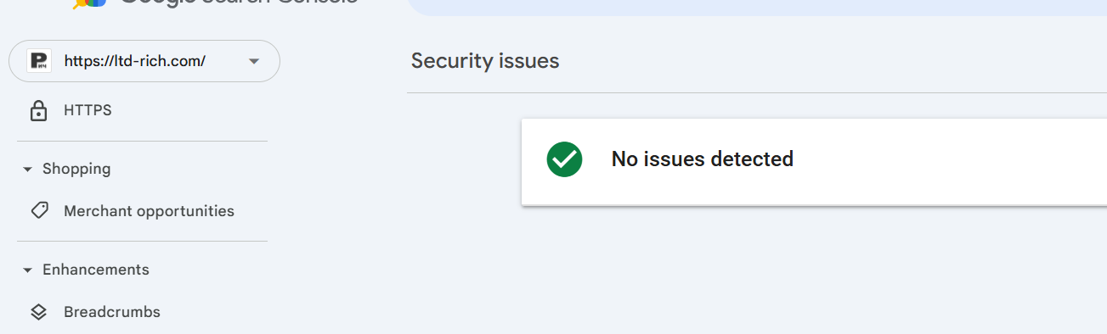Expand the property selector dropdown arrow

(253, 62)
